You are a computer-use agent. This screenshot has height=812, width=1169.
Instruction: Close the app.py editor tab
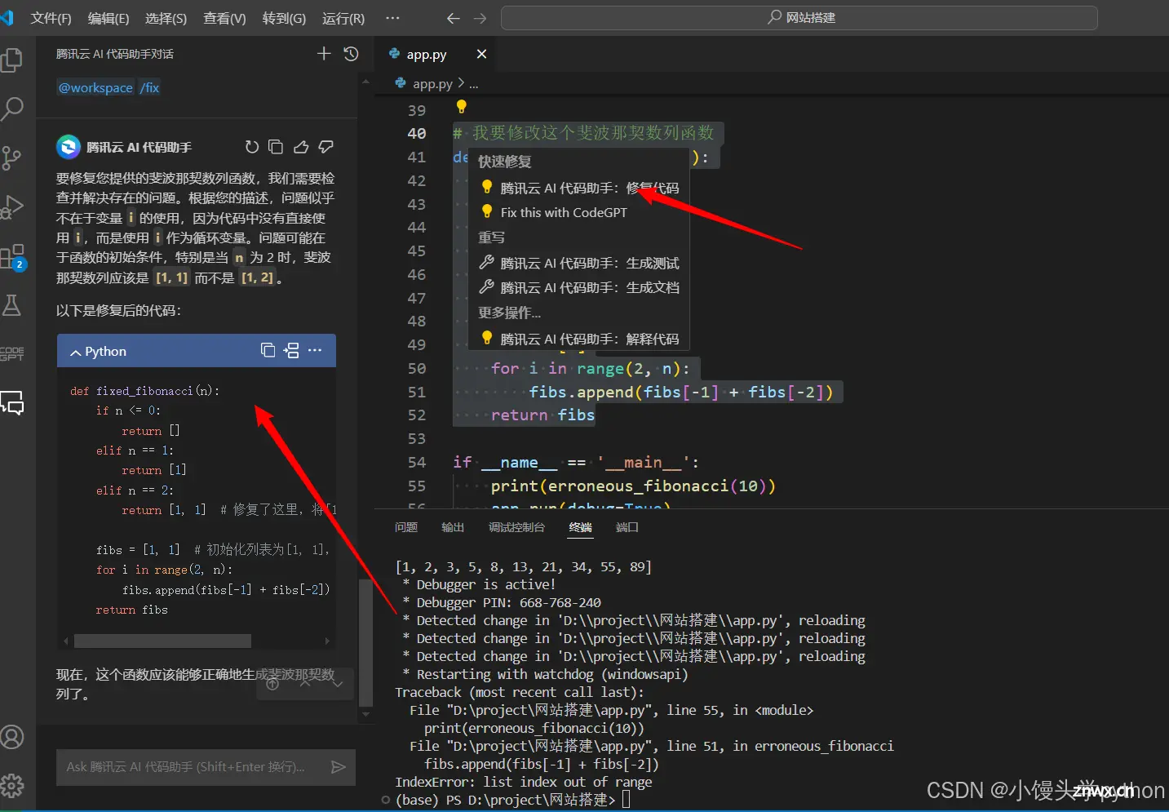coord(481,54)
